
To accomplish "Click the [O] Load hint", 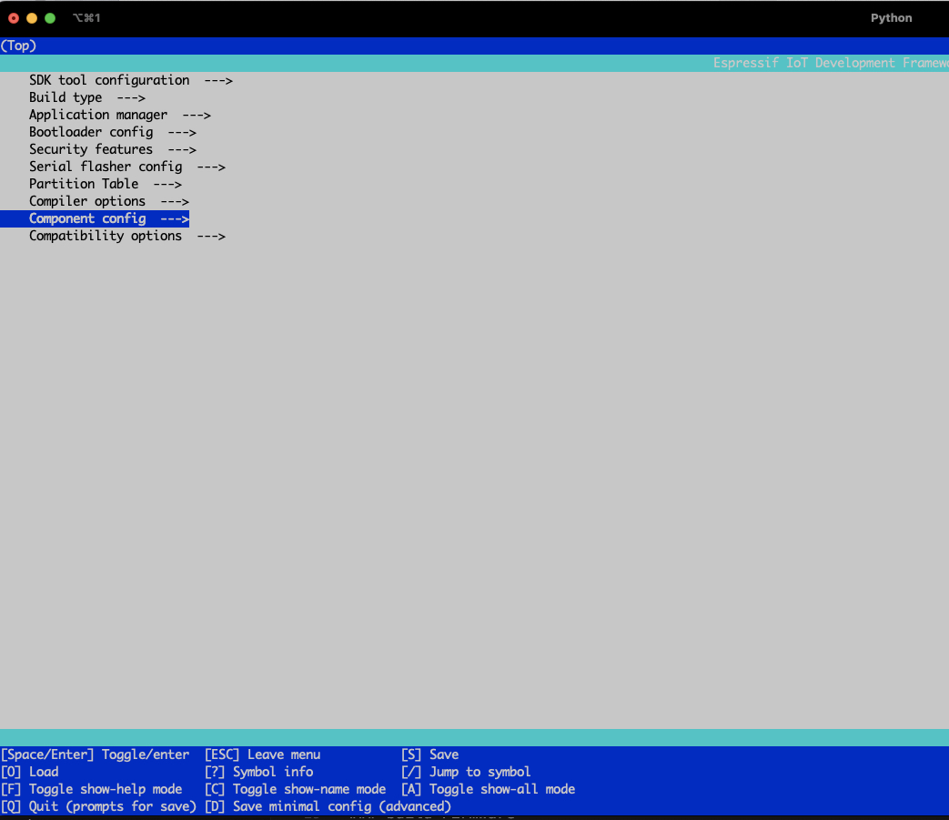I will (30, 772).
